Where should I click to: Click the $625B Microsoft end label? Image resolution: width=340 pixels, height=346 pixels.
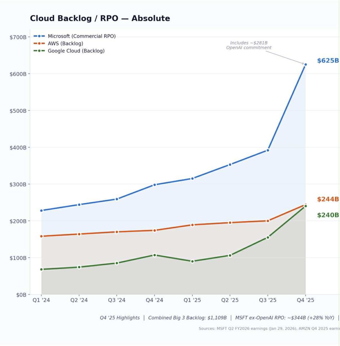click(328, 61)
